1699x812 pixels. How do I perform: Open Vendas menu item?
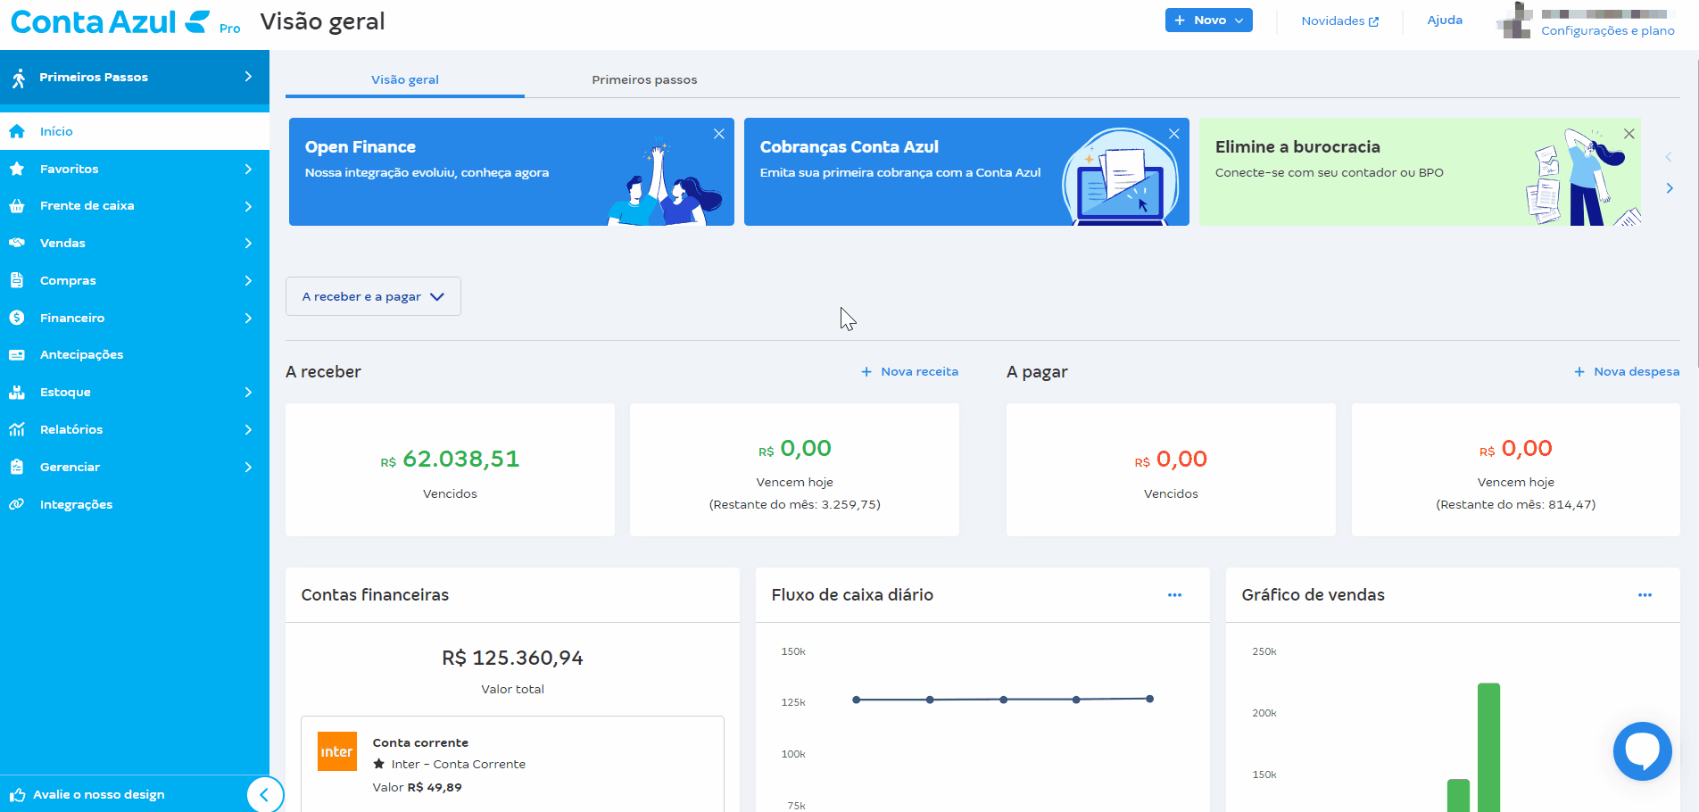pyautogui.click(x=135, y=243)
